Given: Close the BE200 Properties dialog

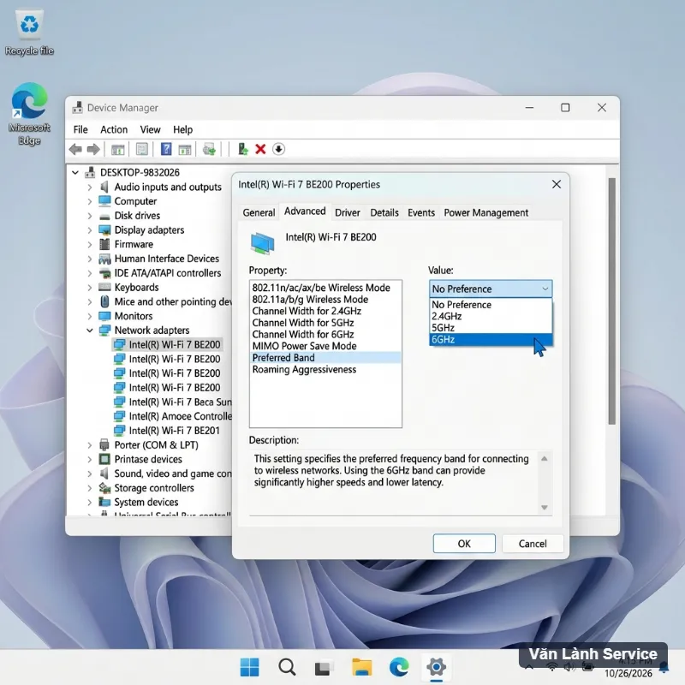Looking at the screenshot, I should pos(556,184).
